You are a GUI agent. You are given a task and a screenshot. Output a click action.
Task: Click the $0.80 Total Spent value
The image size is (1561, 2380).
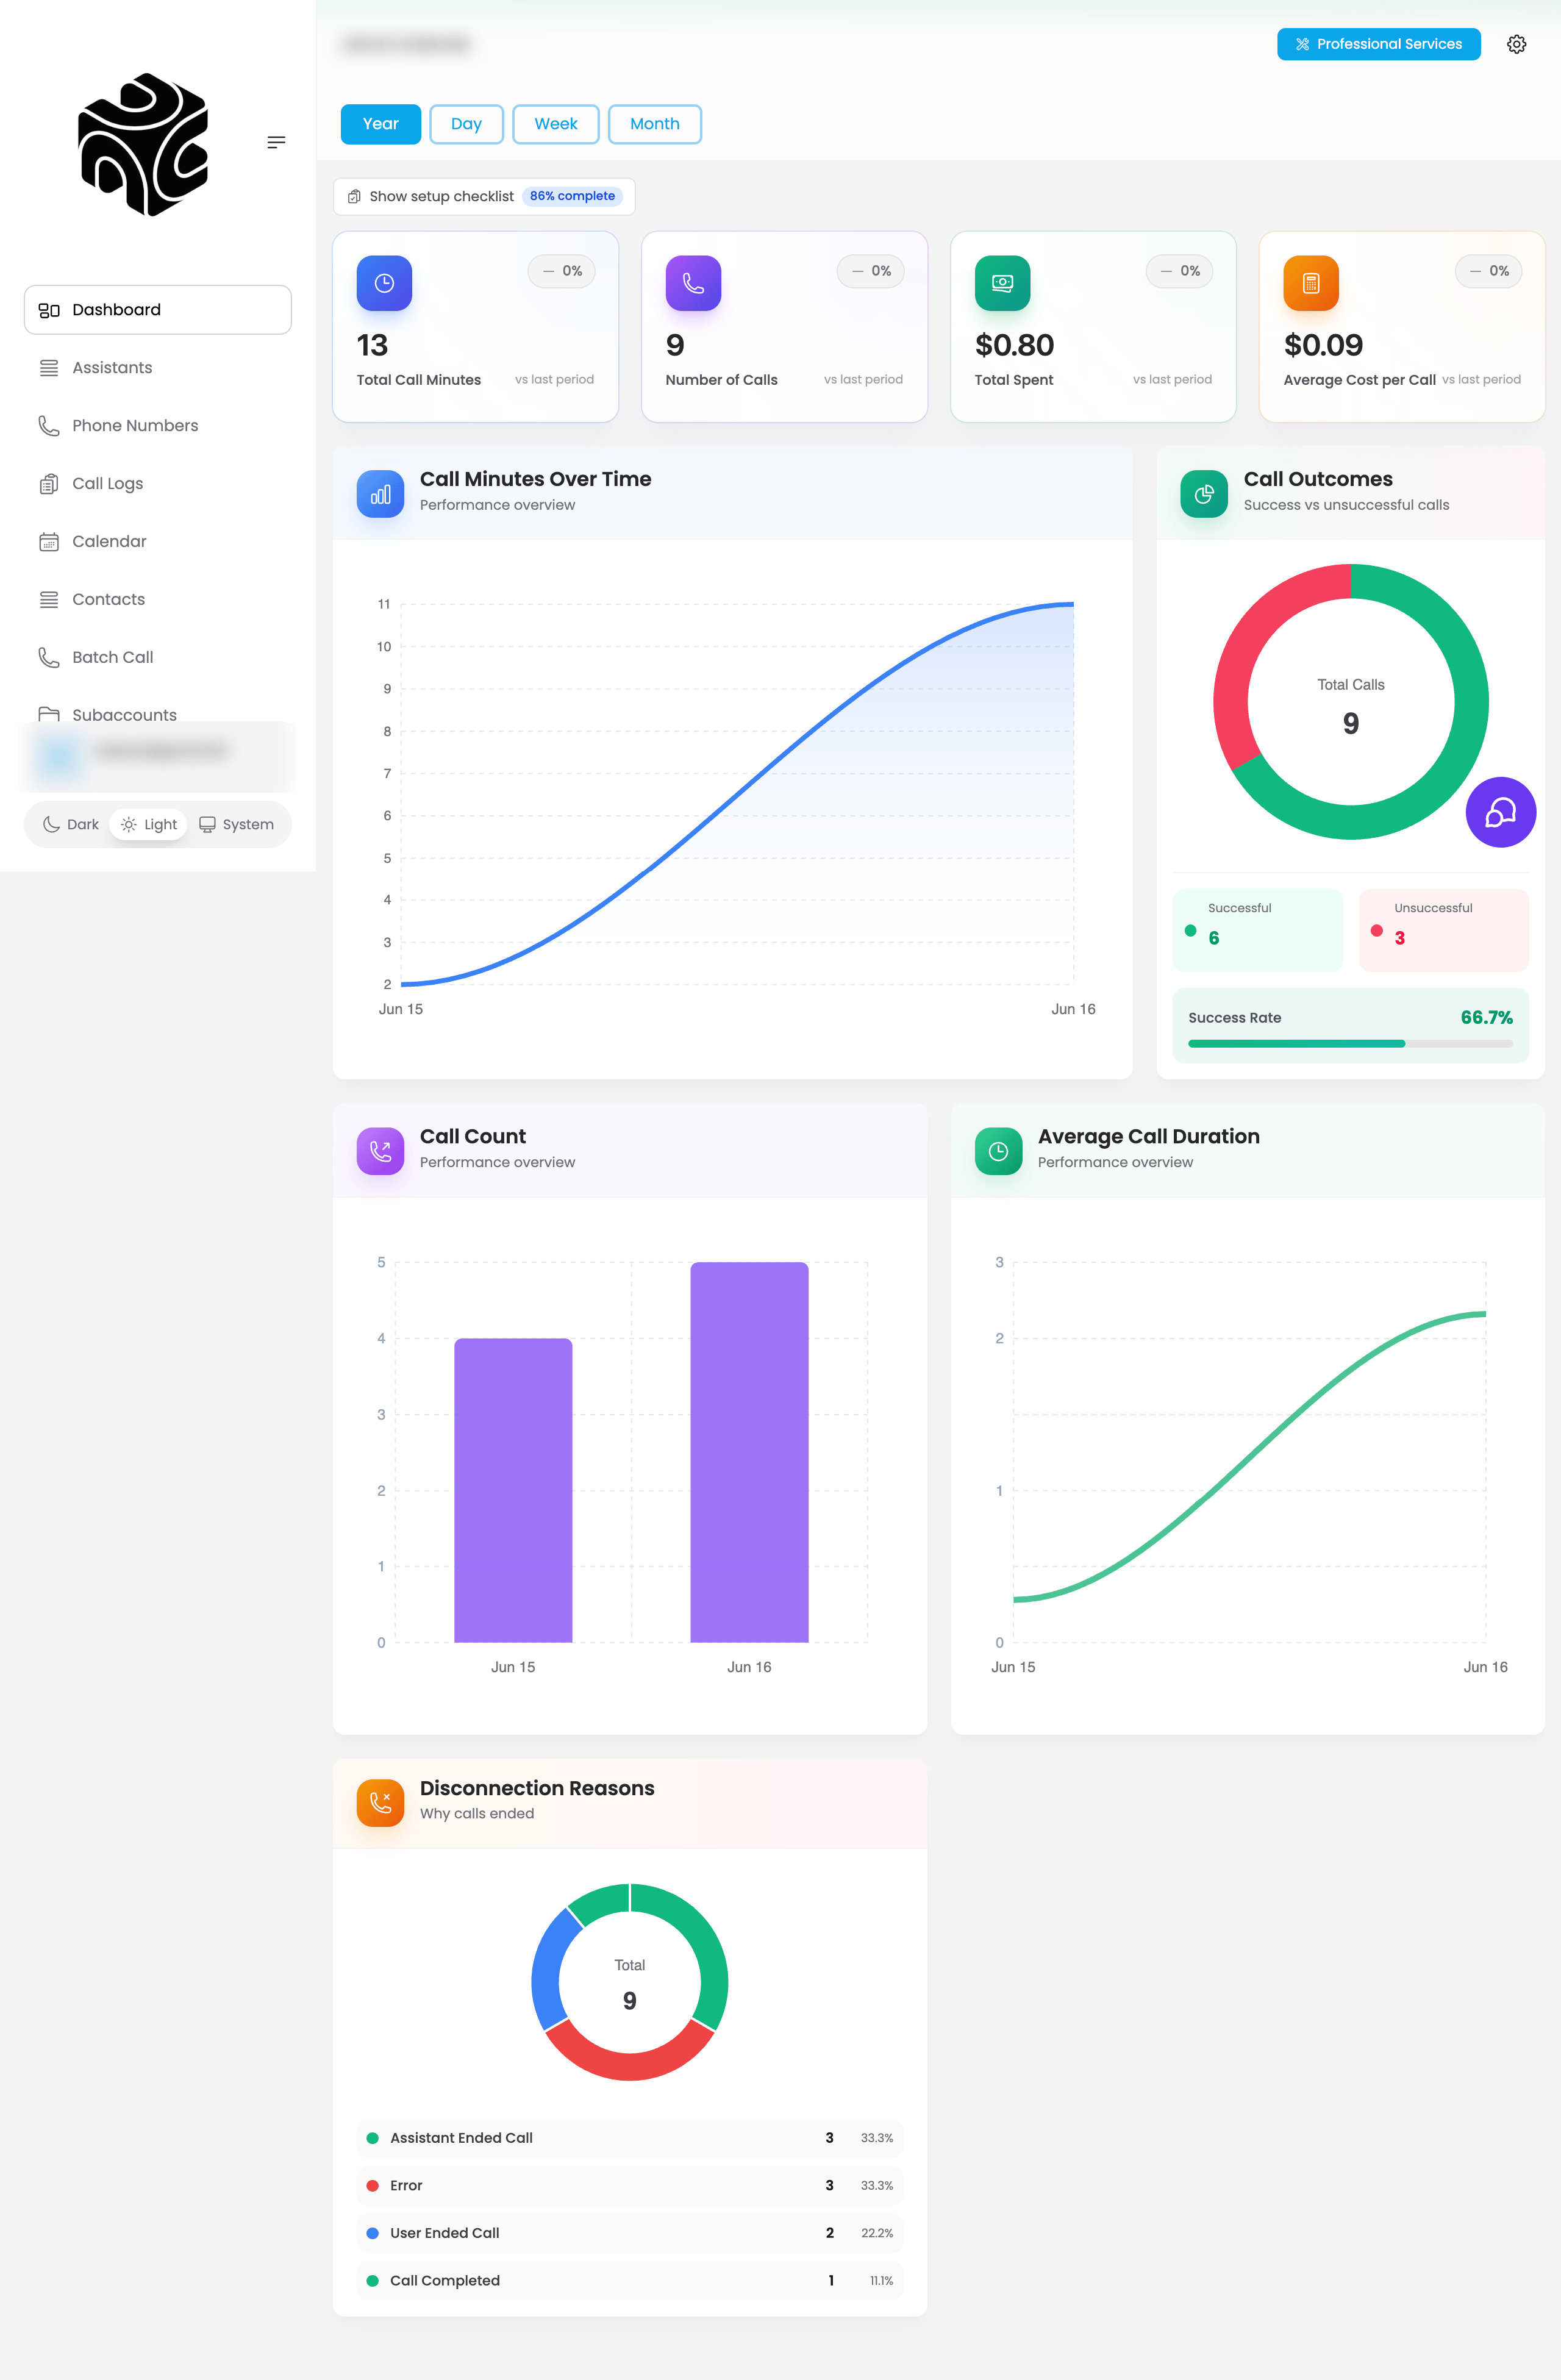1014,345
